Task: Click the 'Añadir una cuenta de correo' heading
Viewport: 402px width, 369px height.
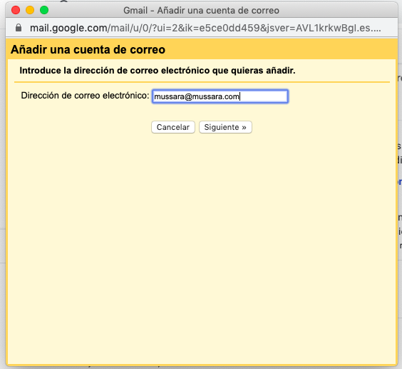Action: pos(88,49)
